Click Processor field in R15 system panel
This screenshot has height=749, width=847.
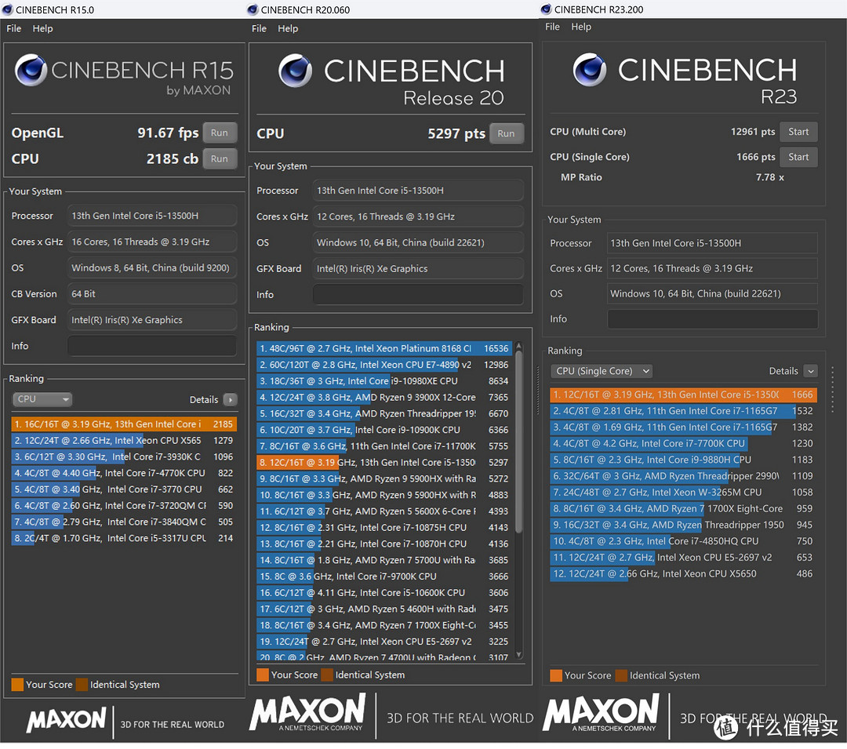point(152,216)
